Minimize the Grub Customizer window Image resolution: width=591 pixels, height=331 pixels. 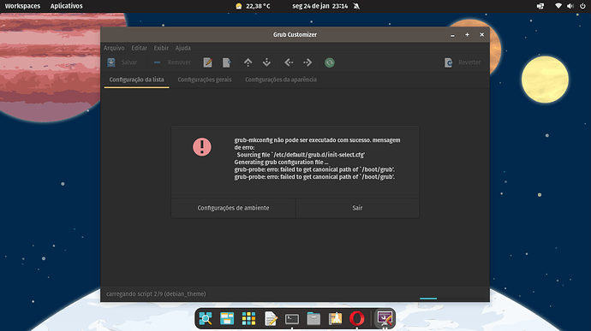pyautogui.click(x=452, y=35)
